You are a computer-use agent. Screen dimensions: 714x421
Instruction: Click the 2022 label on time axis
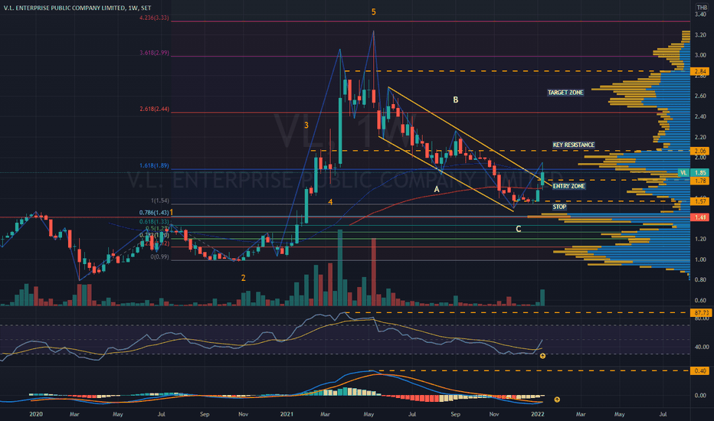point(537,414)
